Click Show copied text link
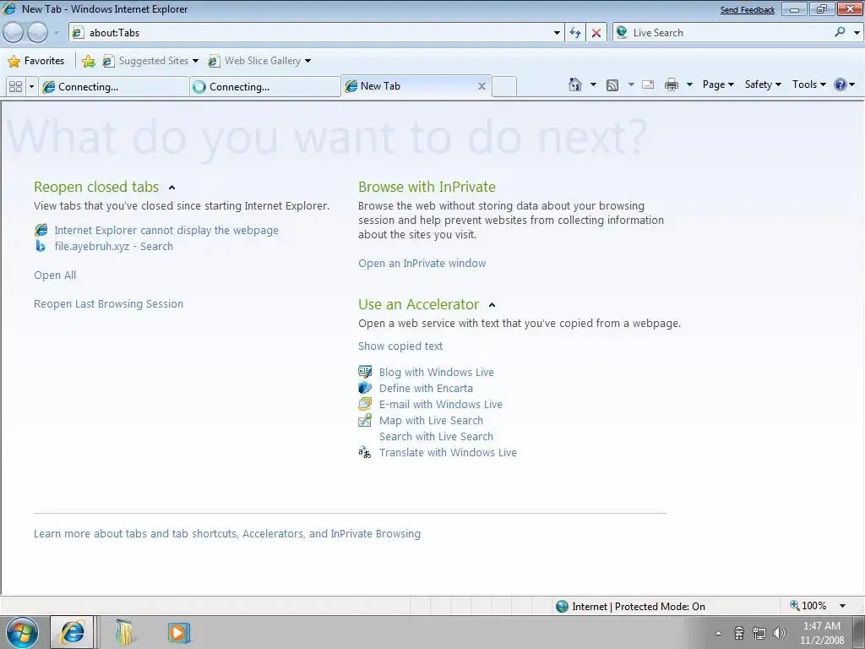The width and height of the screenshot is (865, 649). pyautogui.click(x=400, y=346)
